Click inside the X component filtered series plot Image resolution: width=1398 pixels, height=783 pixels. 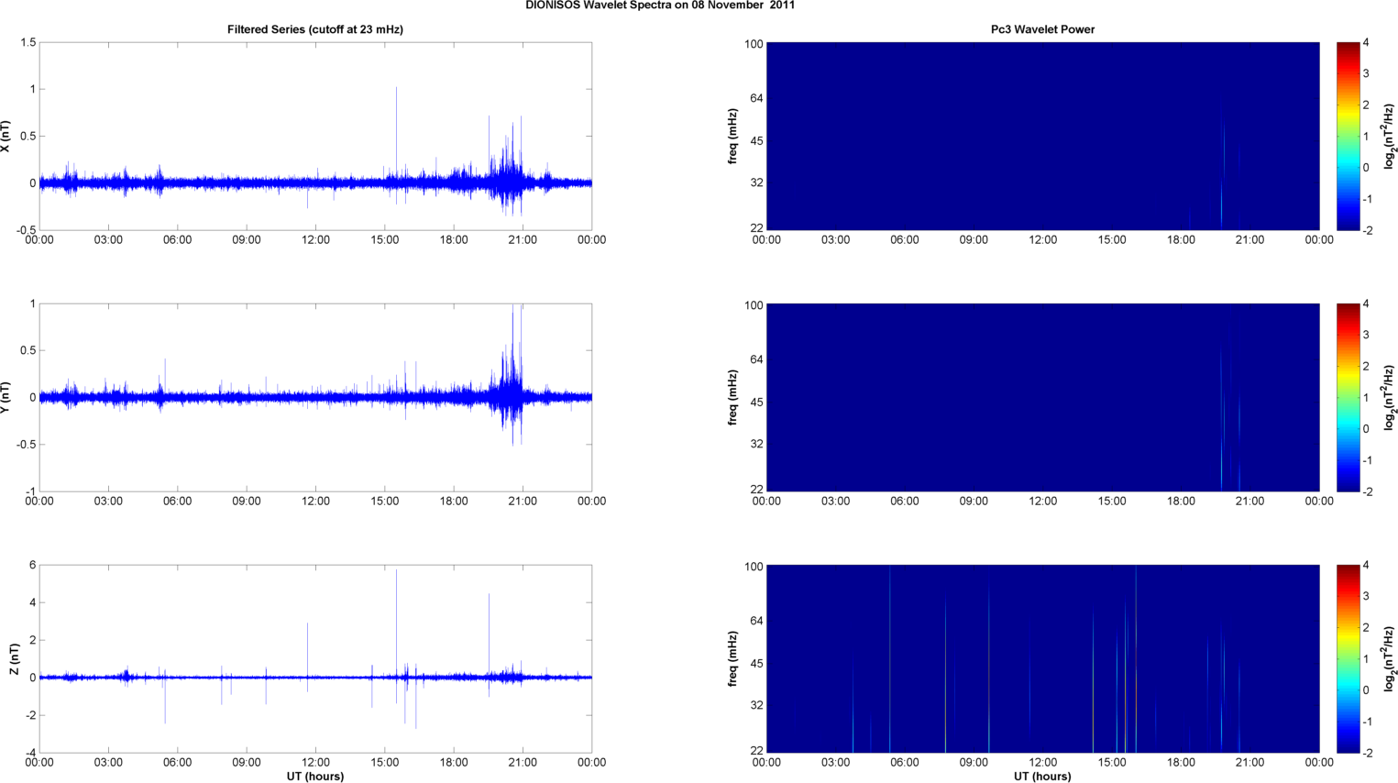click(x=315, y=136)
